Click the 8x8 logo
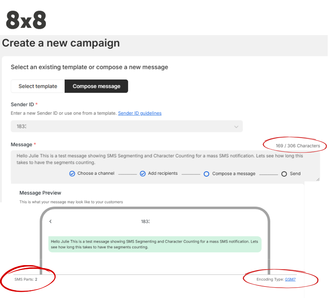This screenshot has width=330, height=300. [26, 20]
